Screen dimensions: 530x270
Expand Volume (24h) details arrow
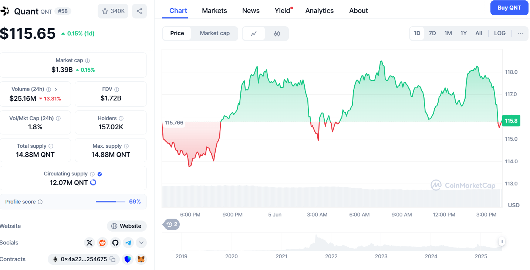[x=56, y=89]
